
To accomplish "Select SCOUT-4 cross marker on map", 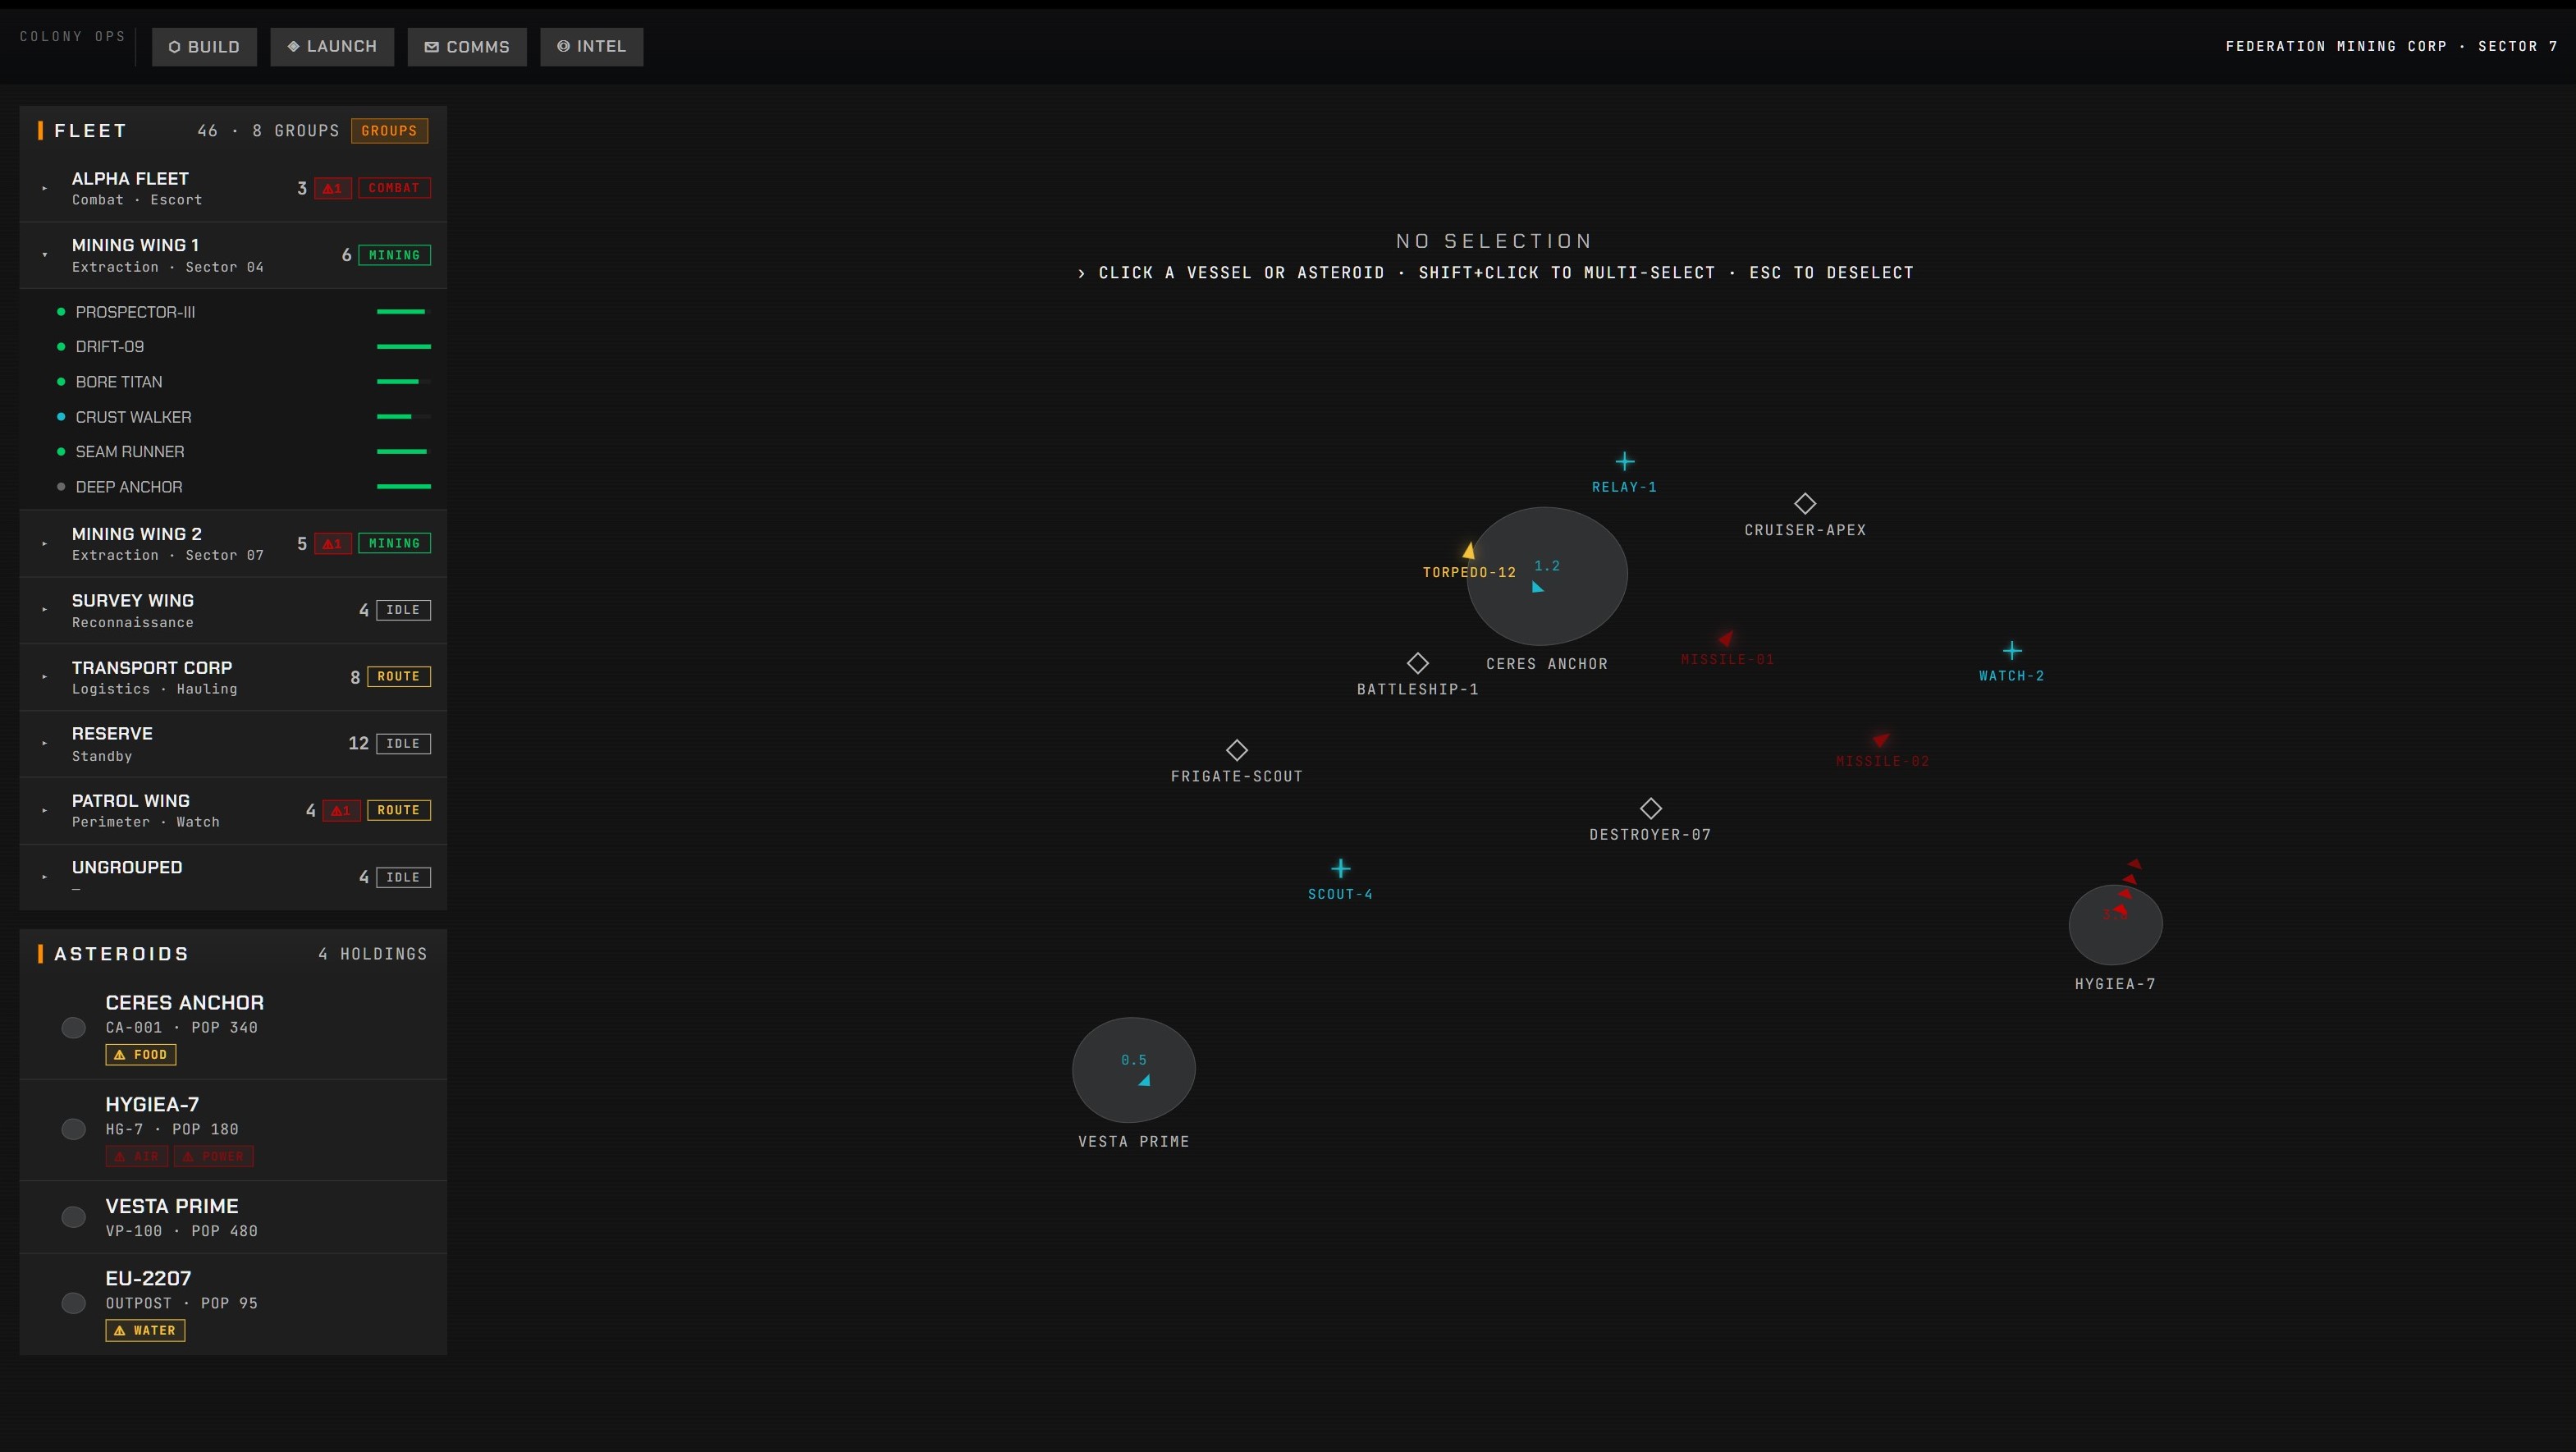I will [1341, 868].
